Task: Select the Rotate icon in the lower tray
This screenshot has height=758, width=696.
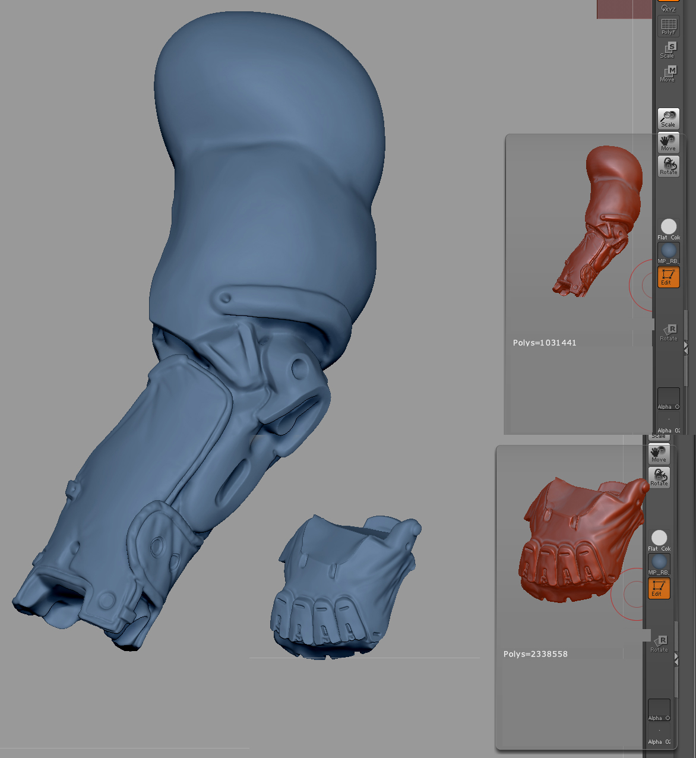Action: [x=659, y=477]
